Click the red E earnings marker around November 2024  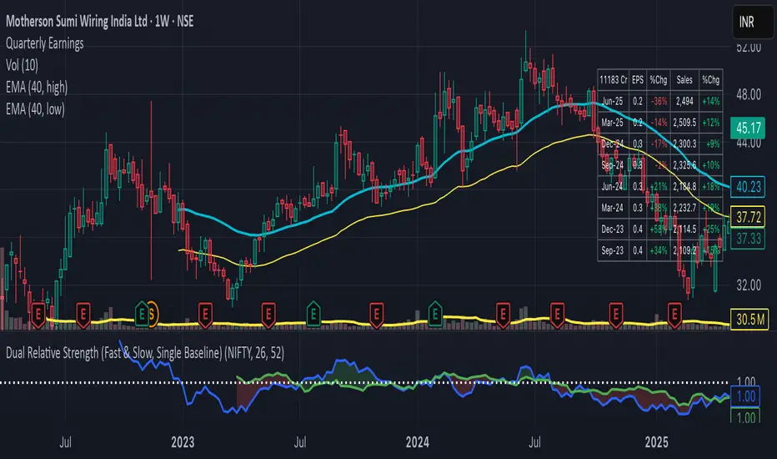click(615, 315)
